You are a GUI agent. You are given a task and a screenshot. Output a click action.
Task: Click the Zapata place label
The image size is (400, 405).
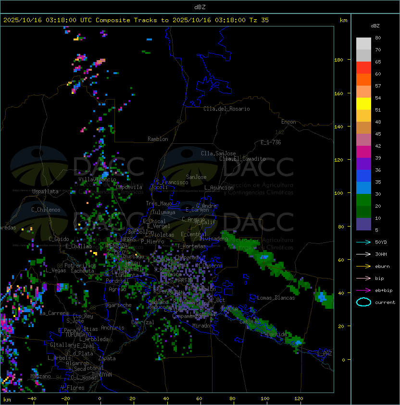pyautogui.click(x=107, y=358)
